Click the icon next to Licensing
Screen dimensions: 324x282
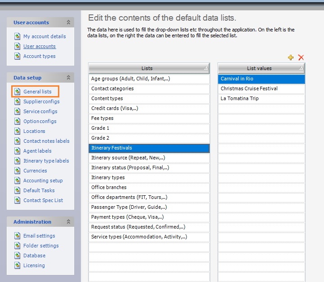[x=17, y=265]
